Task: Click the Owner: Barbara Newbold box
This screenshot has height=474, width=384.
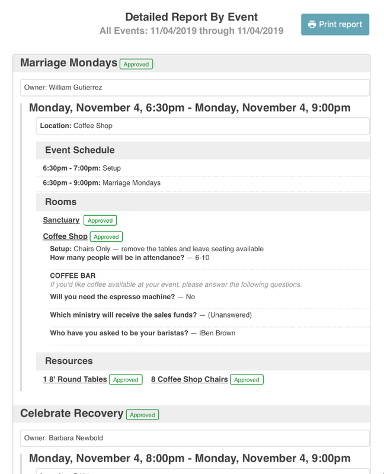Action: click(194, 438)
